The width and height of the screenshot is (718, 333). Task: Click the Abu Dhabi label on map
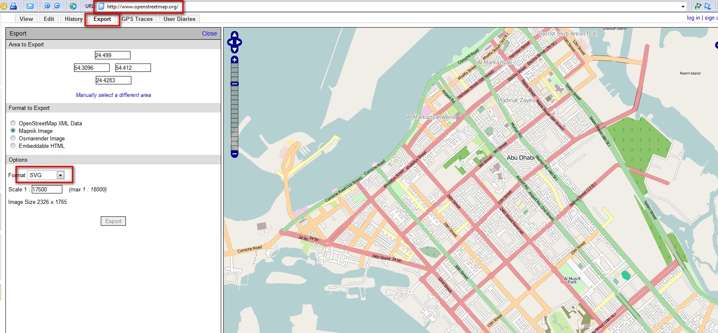521,158
